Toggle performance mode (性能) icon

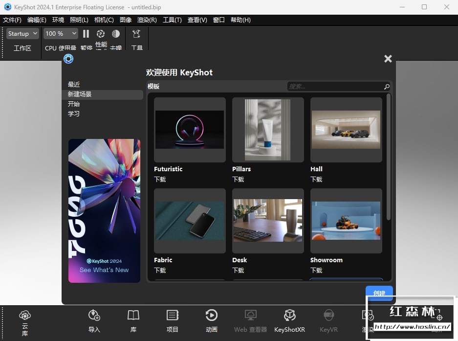tap(101, 34)
